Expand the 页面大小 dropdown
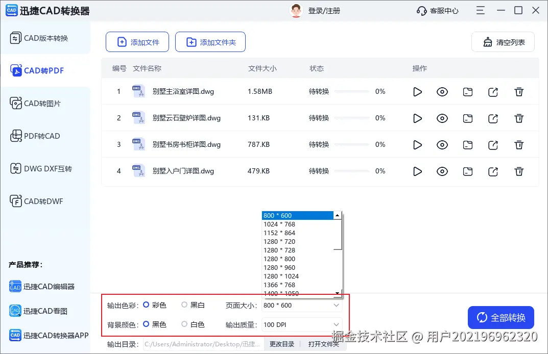Viewport: 548px width, 354px height. [x=302, y=306]
